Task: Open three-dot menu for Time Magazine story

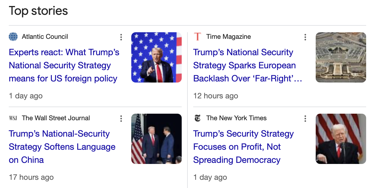Action: coord(305,37)
